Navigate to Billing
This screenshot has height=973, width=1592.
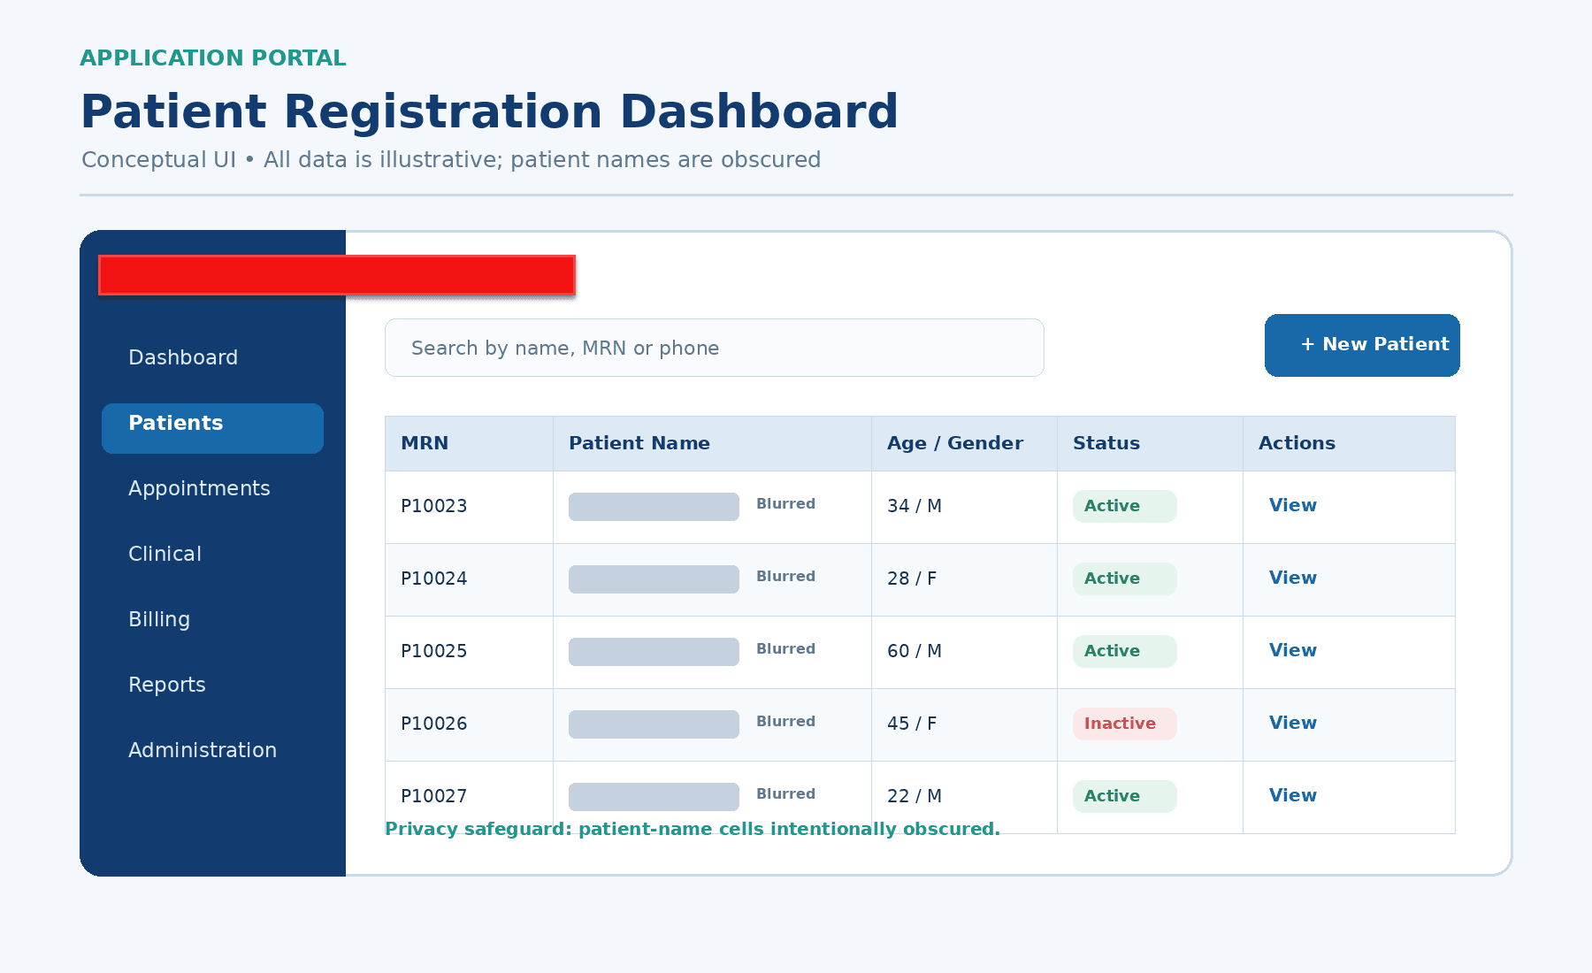159,619
